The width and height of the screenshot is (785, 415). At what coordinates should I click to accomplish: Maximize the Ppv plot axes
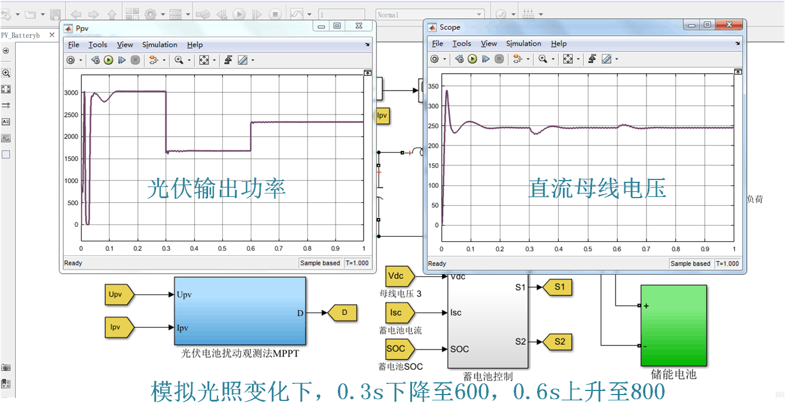(x=368, y=72)
